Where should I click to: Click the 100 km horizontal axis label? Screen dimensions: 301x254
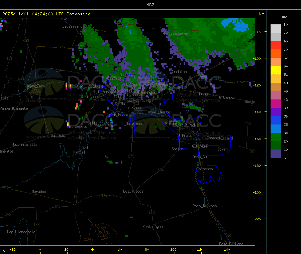(x=173, y=250)
